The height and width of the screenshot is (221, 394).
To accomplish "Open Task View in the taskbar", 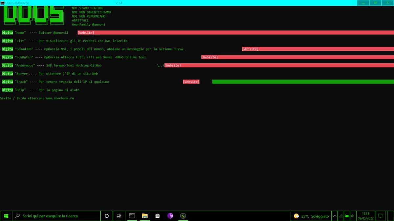I will click(x=119, y=216).
